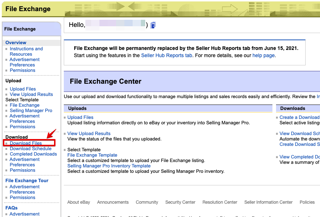Open Advertisement Preferences under the Upload section
This screenshot has height=217, width=320.
pyautogui.click(x=25, y=119)
